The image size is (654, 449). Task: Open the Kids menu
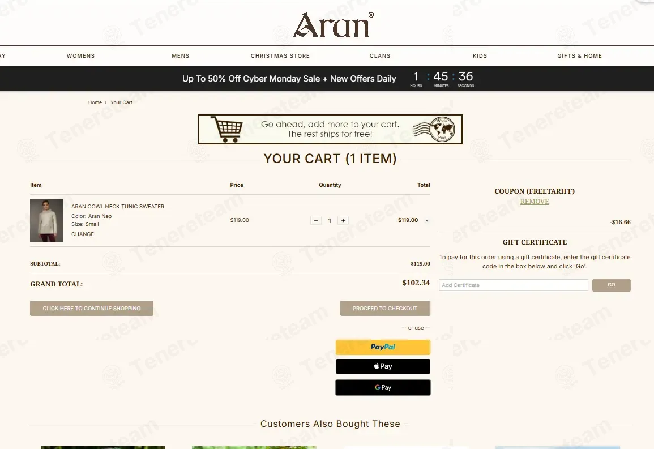(x=480, y=56)
